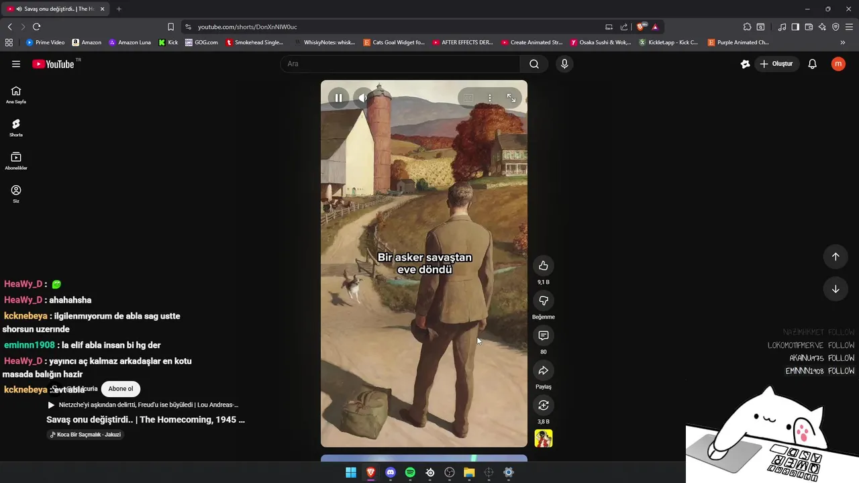Open Leo AI sparkle icon
Image resolution: width=859 pixels, height=483 pixels.
point(822,27)
